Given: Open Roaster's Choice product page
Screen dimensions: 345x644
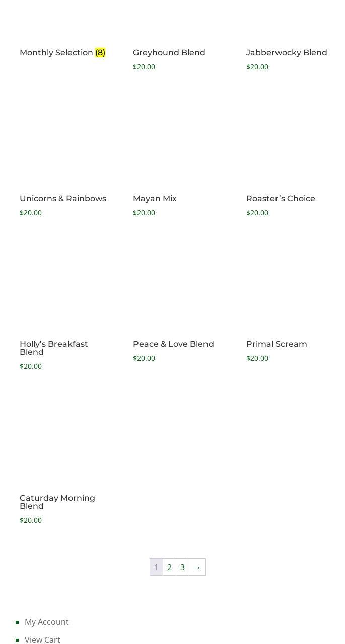Looking at the screenshot, I should 281,199.
